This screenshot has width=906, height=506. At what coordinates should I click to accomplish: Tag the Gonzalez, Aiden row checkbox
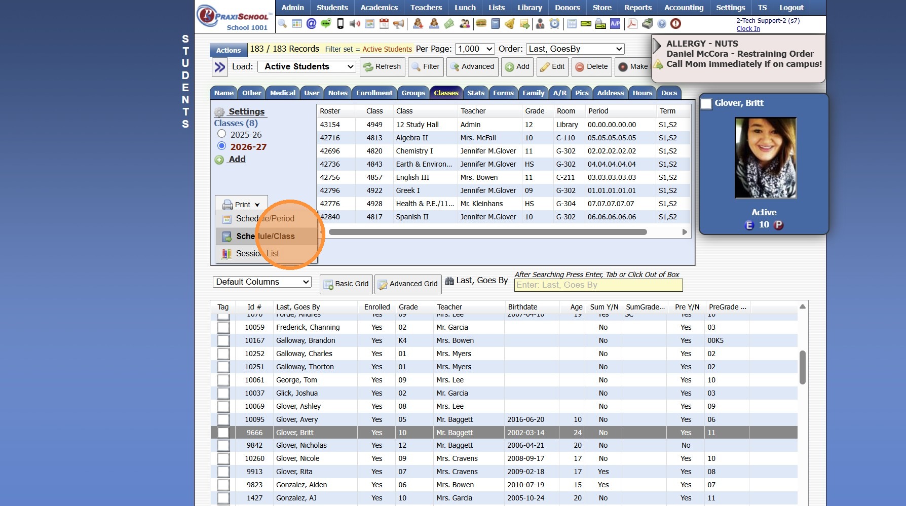pos(223,485)
